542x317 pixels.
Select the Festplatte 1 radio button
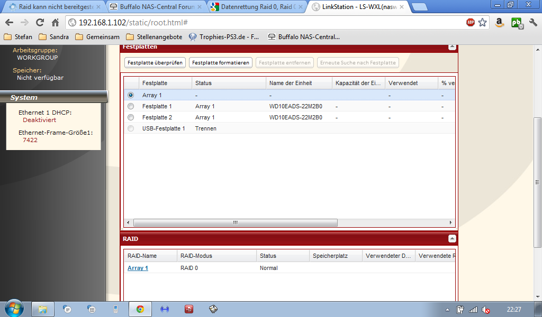(131, 106)
